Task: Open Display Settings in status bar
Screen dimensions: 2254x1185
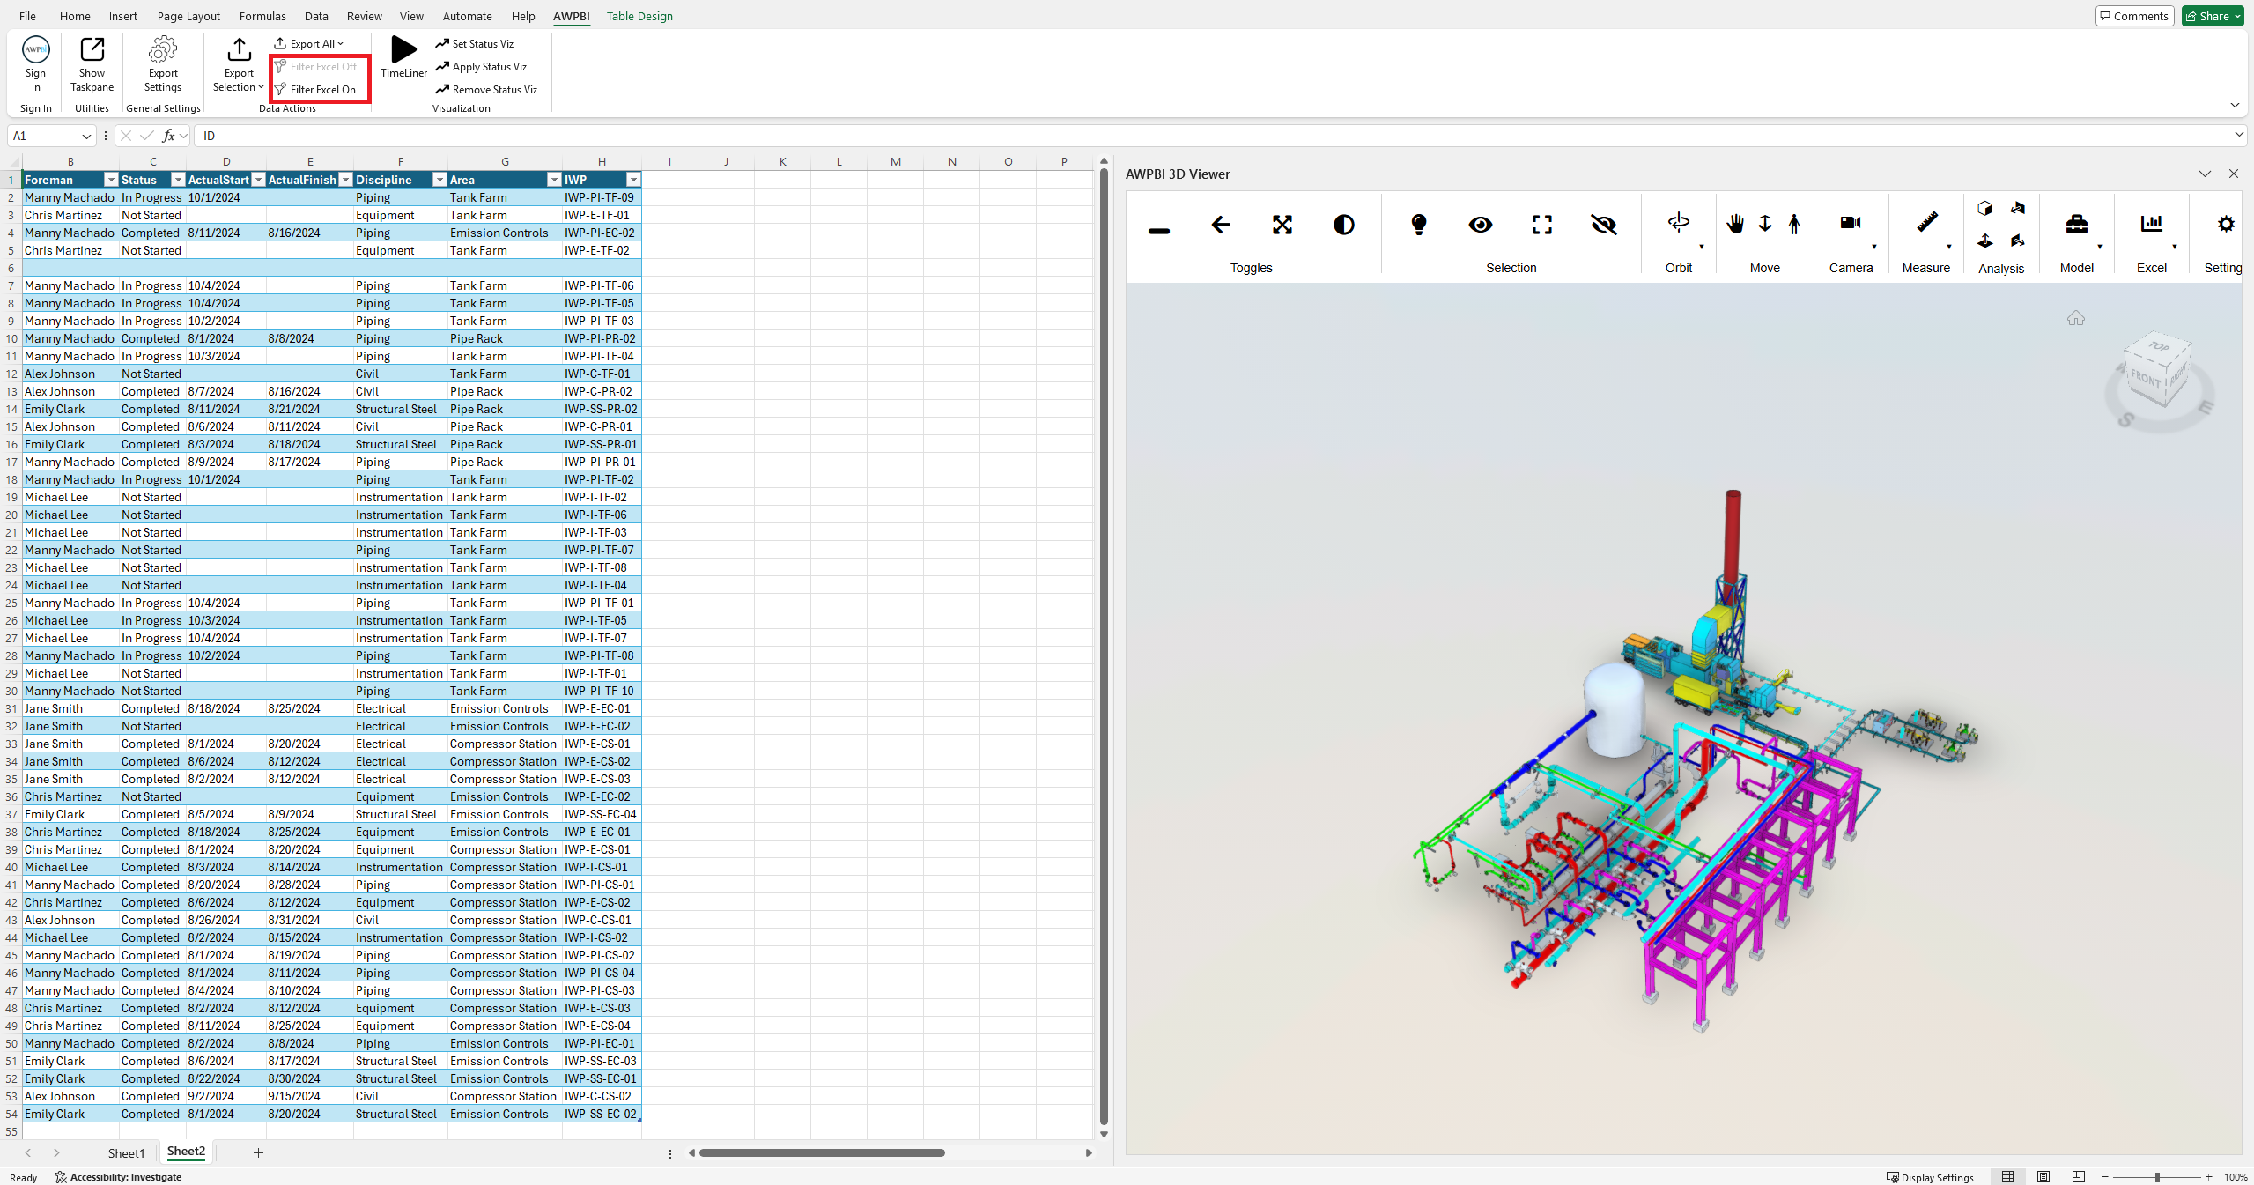Action: (x=1931, y=1177)
